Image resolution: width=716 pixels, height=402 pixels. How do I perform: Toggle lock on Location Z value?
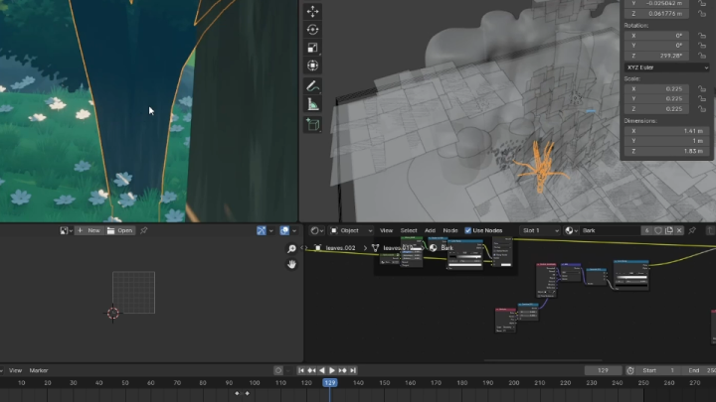tap(702, 14)
